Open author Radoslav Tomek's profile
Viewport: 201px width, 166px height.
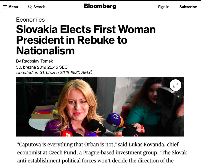pos(37,61)
